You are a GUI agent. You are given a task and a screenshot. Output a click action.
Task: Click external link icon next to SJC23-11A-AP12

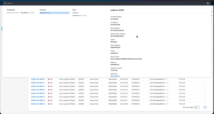point(44,86)
